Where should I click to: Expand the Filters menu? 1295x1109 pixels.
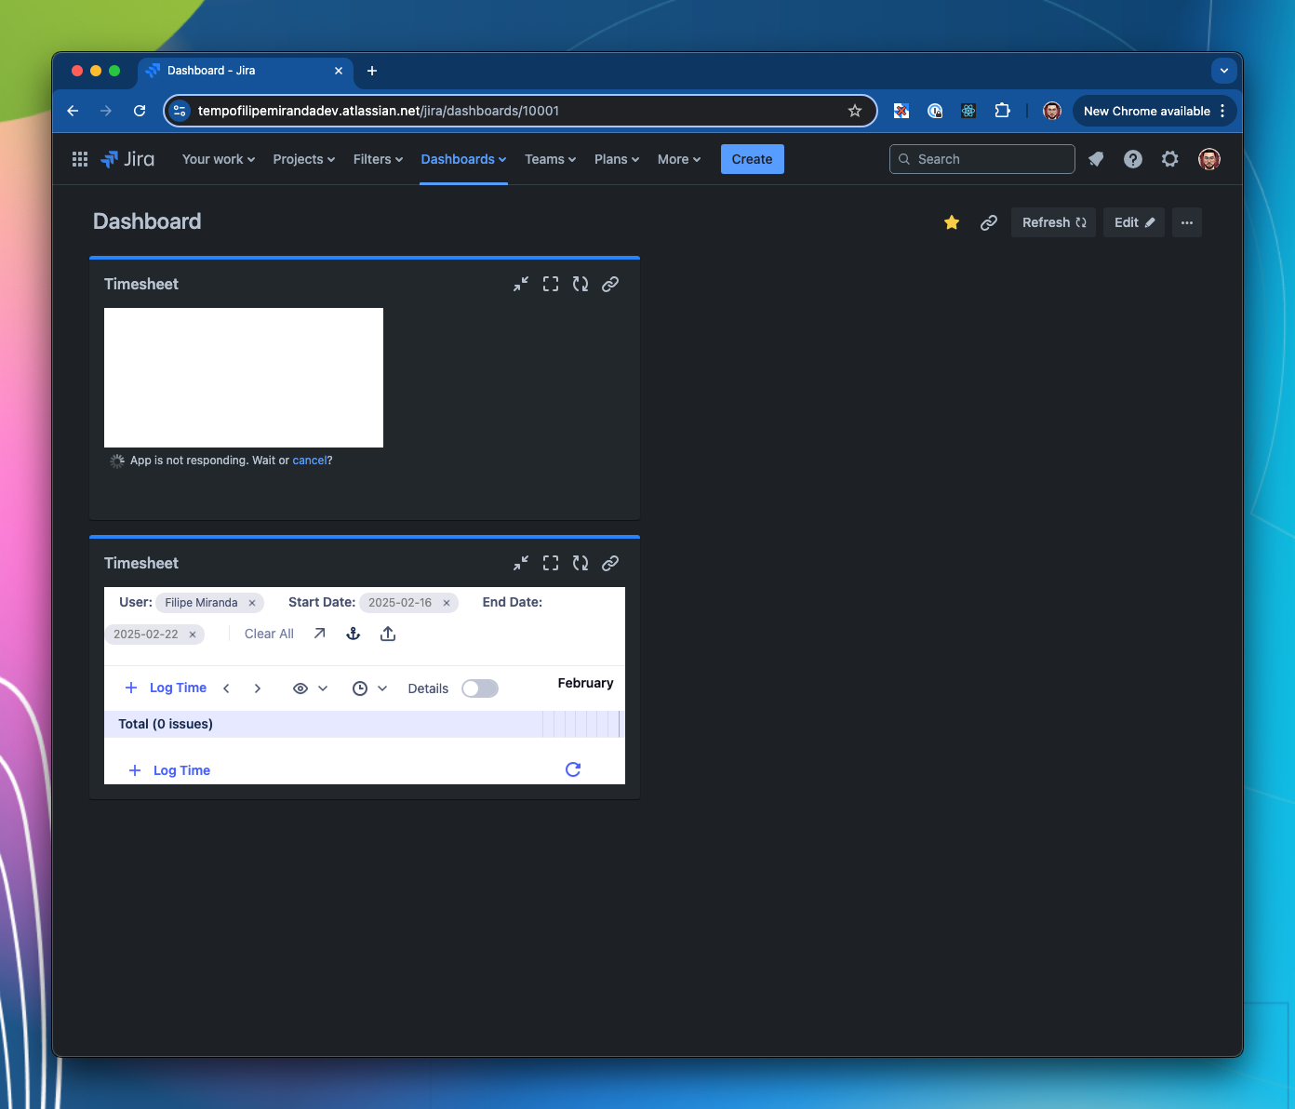pyautogui.click(x=379, y=159)
